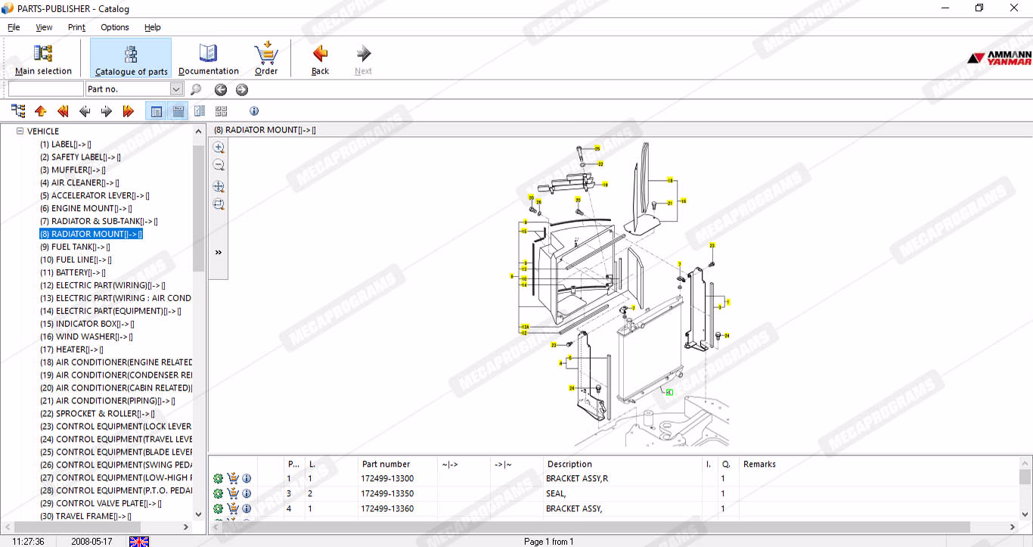Click the red double-arrow jump-to-last icon
The height and width of the screenshot is (547, 1033).
(x=128, y=111)
